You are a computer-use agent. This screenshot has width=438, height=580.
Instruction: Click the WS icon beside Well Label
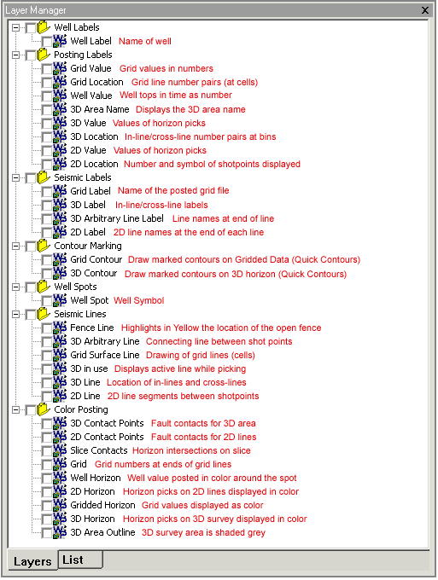point(60,41)
